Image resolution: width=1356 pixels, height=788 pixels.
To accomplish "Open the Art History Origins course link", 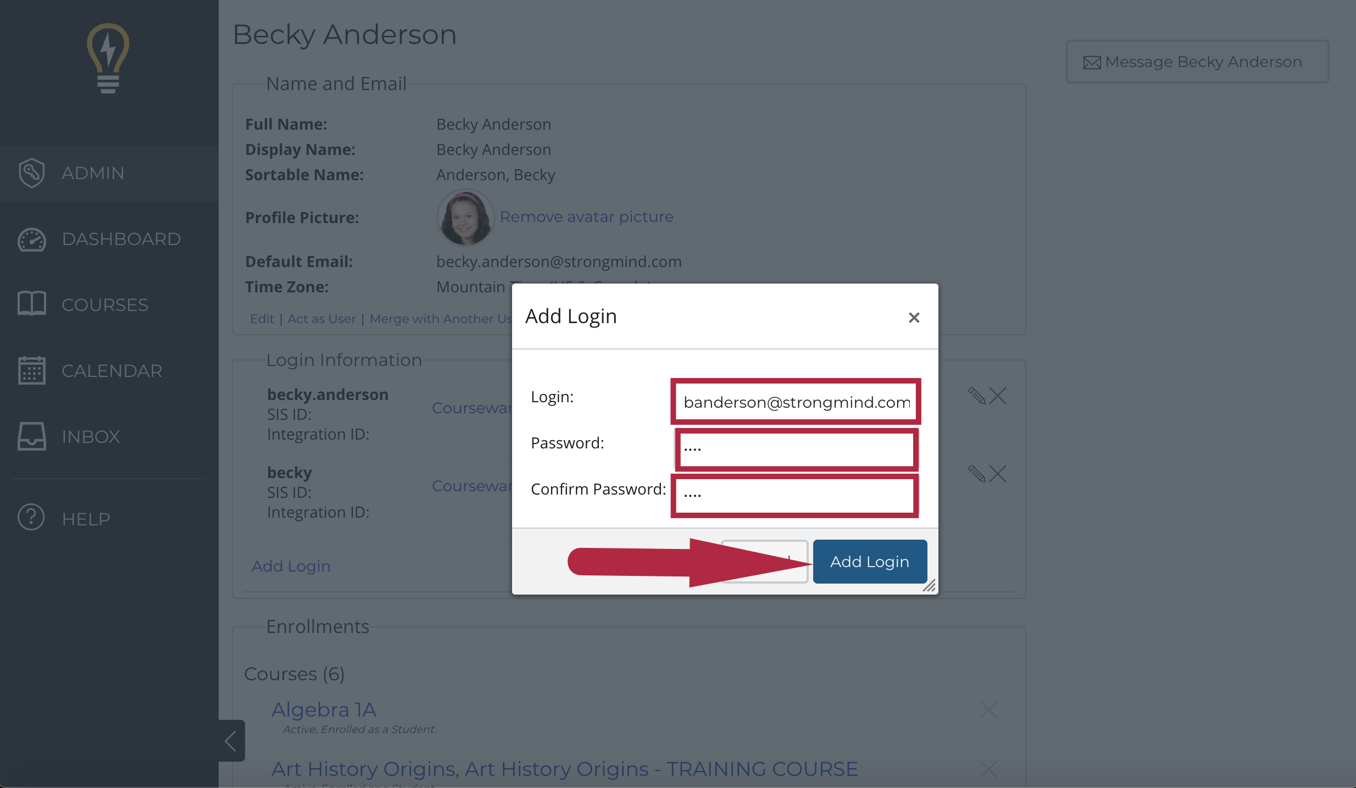I will 564,769.
